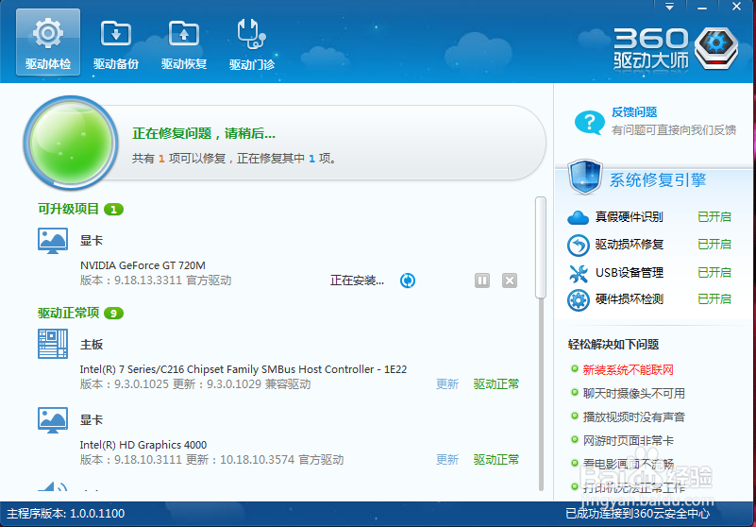Image resolution: width=756 pixels, height=527 pixels.
Task: Click the 360驱动大师 logo icon
Action: click(716, 48)
